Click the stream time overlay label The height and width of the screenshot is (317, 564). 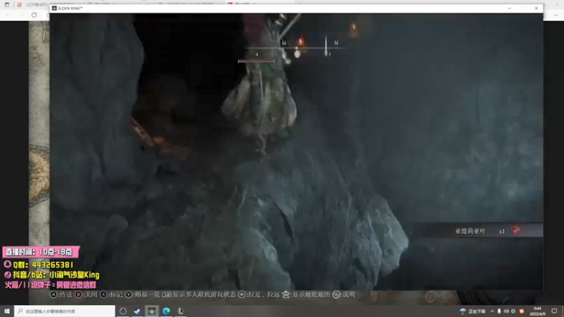[40, 252]
